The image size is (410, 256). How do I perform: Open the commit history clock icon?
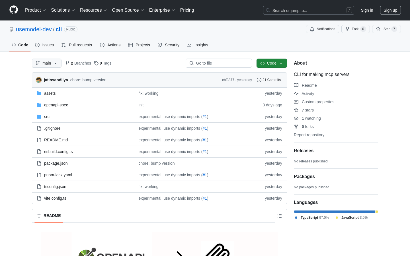259,80
